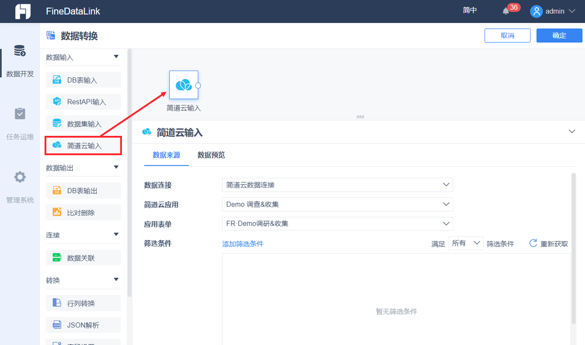Collapse the 连接 group
Image resolution: width=585 pixels, height=345 pixels.
(x=116, y=234)
